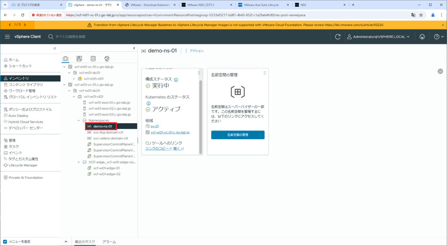The image size is (447, 246).
Task: Select svc-tkg-domain-c9 namespace in tree
Action: pos(108,132)
